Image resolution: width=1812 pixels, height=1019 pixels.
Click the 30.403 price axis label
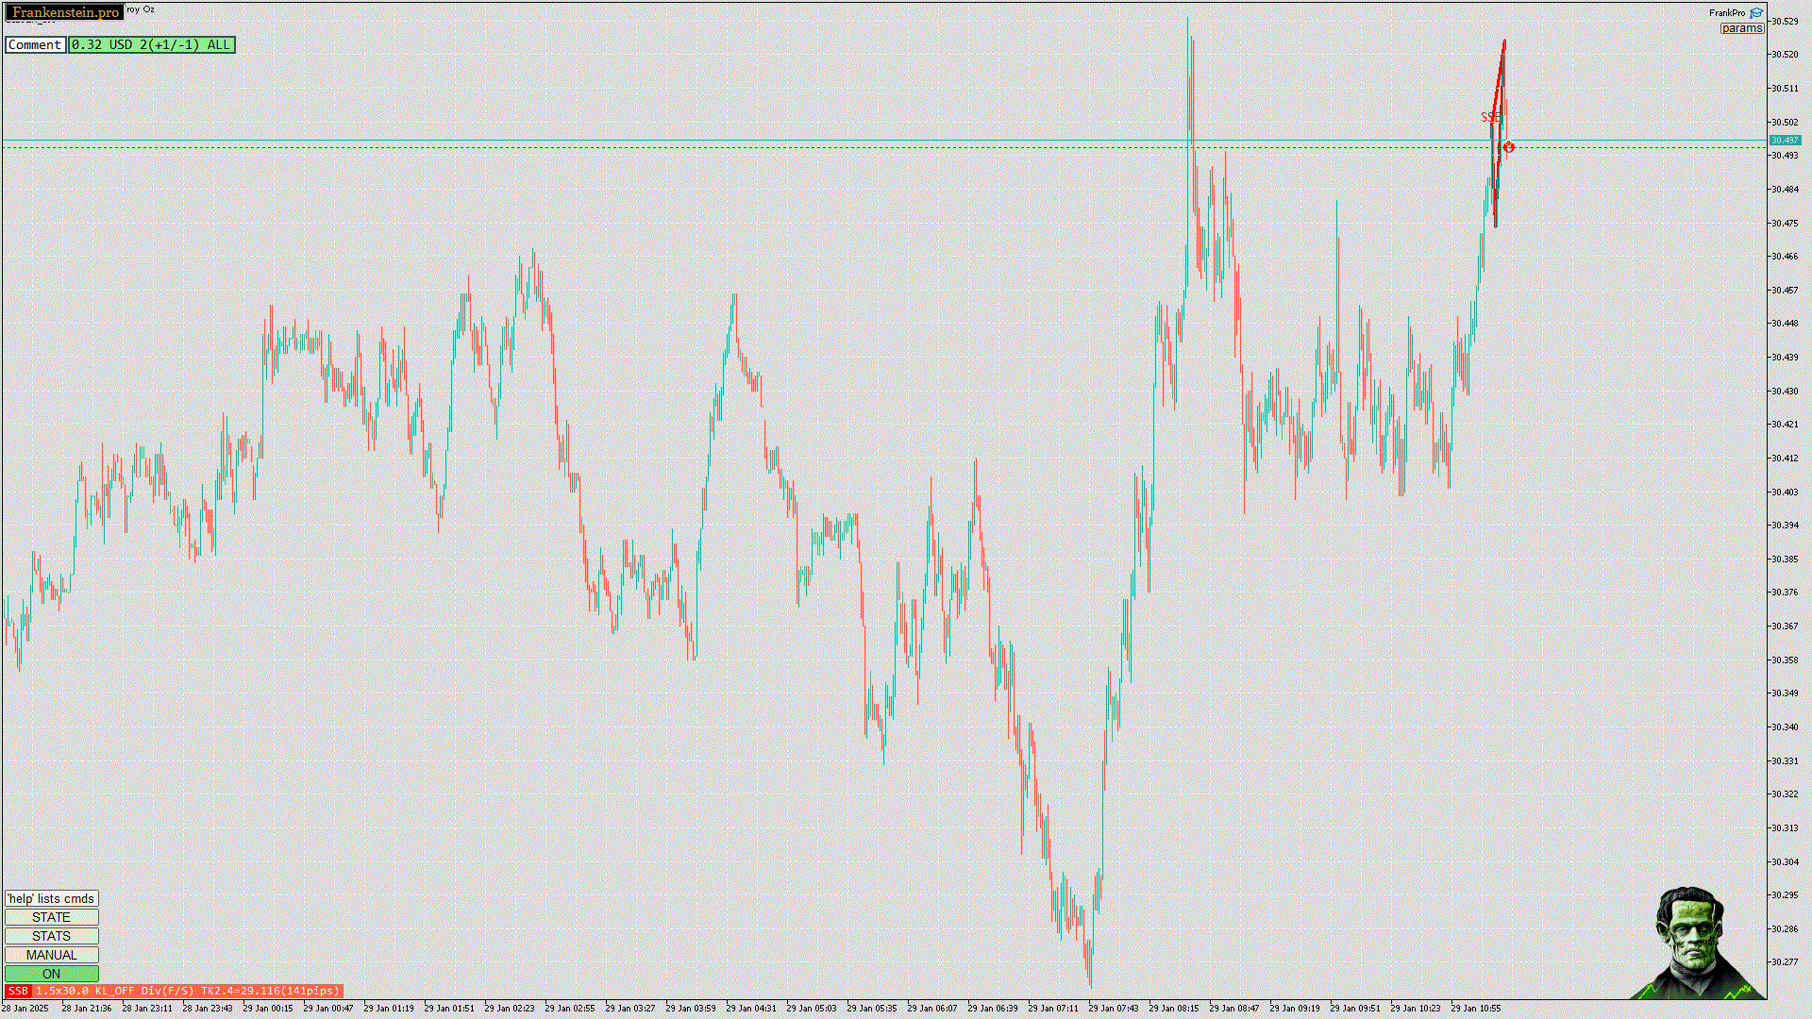tap(1784, 492)
